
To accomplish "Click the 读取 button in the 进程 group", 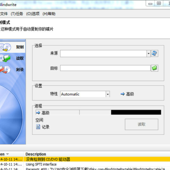I will [142, 124].
